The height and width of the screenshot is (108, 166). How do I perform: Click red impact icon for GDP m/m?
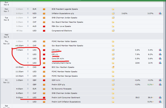(44, 80)
